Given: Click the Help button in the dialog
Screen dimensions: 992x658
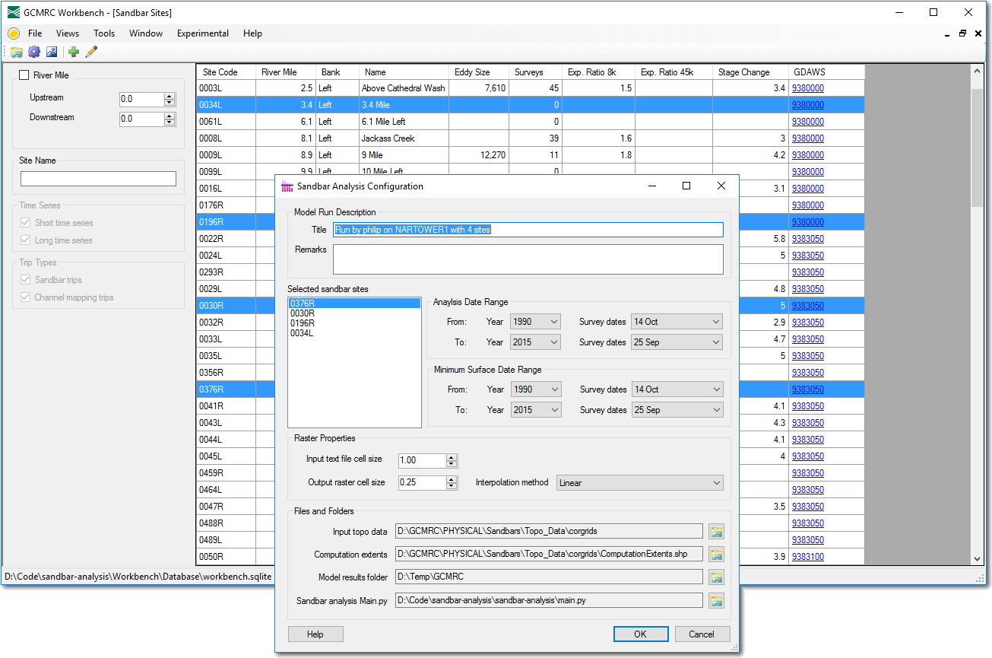Looking at the screenshot, I should coord(315,634).
